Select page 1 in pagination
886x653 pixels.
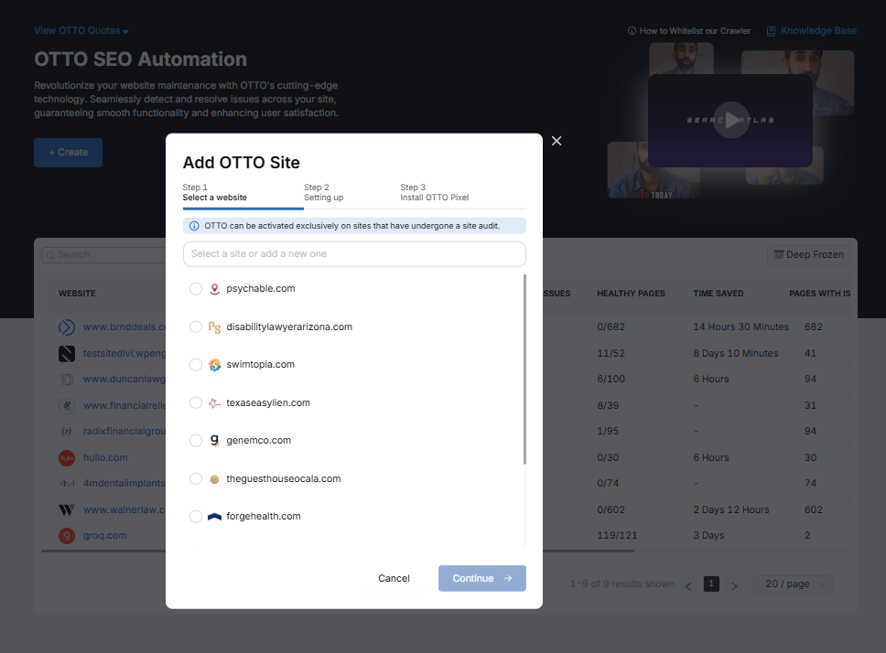point(711,583)
